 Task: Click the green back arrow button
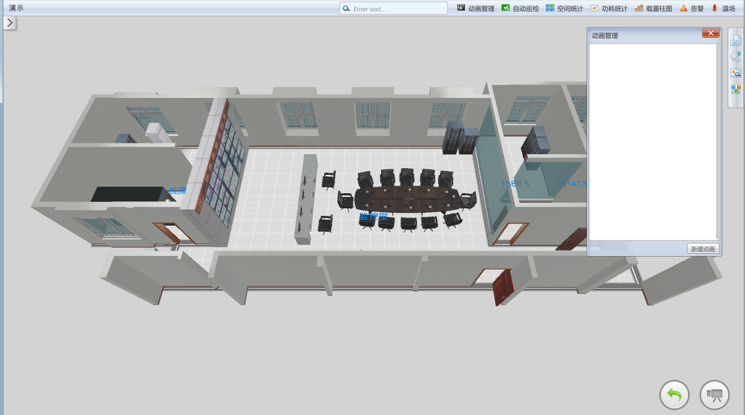[x=674, y=395]
